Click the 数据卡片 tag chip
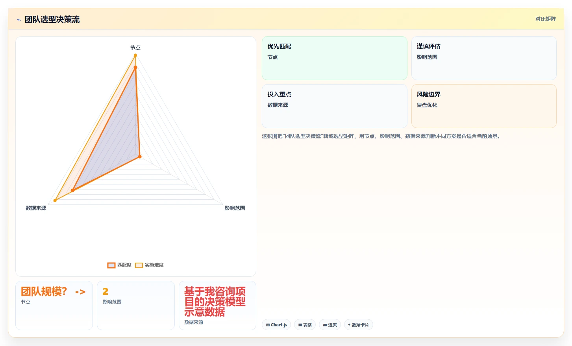This screenshot has height=346, width=572. pyautogui.click(x=359, y=325)
